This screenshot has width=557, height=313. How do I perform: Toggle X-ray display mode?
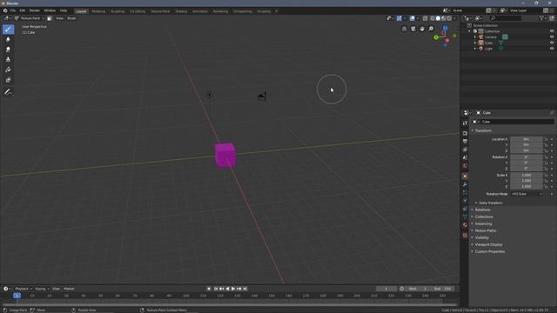coord(426,18)
